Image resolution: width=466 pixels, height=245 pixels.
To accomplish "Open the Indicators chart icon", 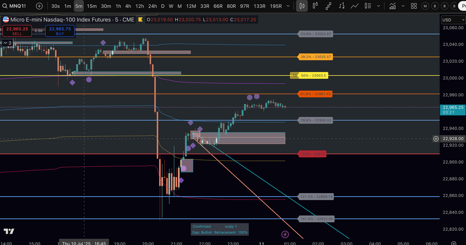I will [393, 6].
